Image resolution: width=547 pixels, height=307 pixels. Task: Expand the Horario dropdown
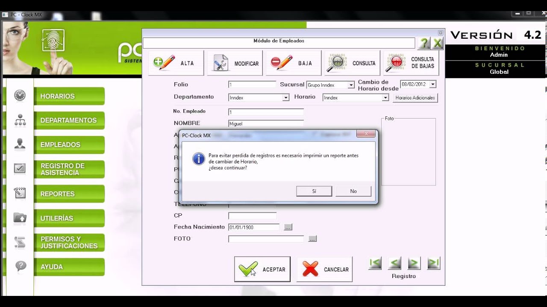385,98
